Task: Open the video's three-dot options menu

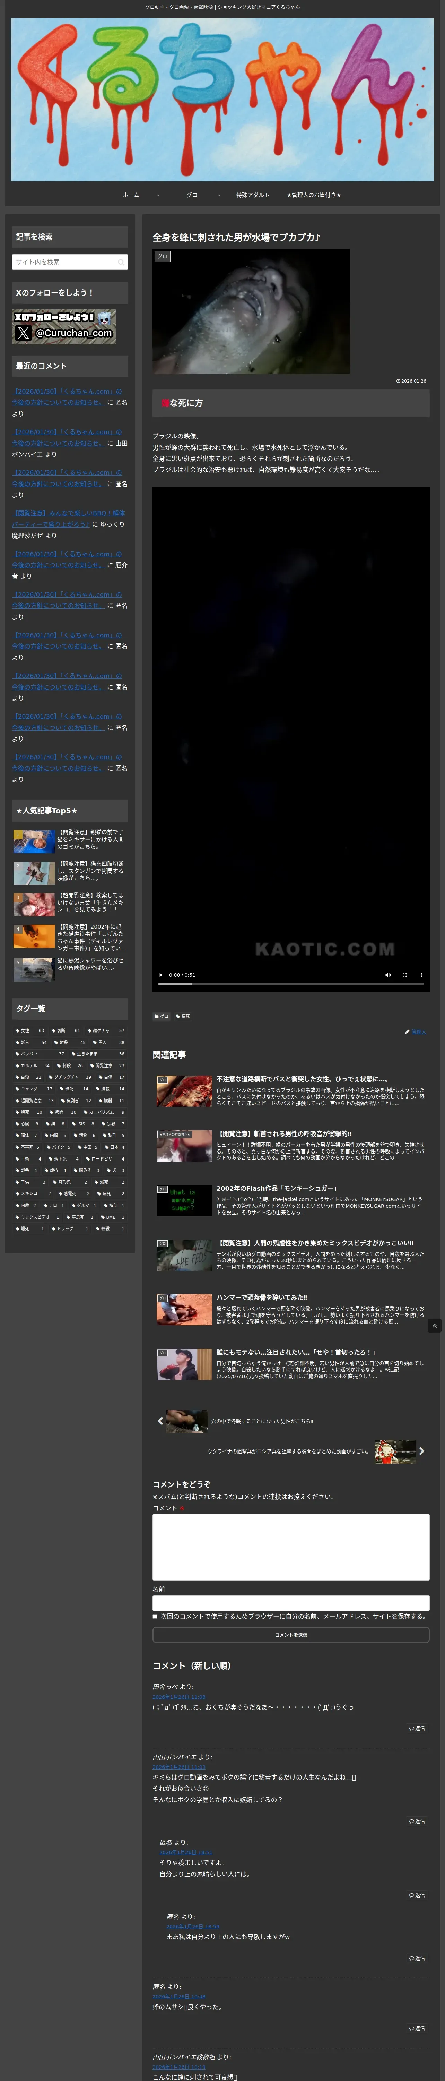Action: pyautogui.click(x=421, y=974)
